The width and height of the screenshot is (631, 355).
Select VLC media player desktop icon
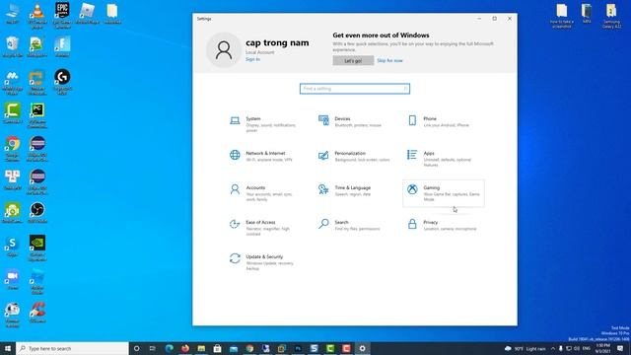tap(37, 16)
